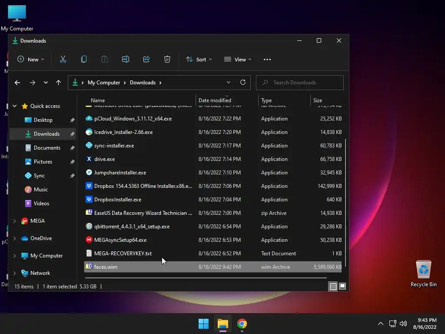Refresh the Downloads folder view

(x=242, y=82)
